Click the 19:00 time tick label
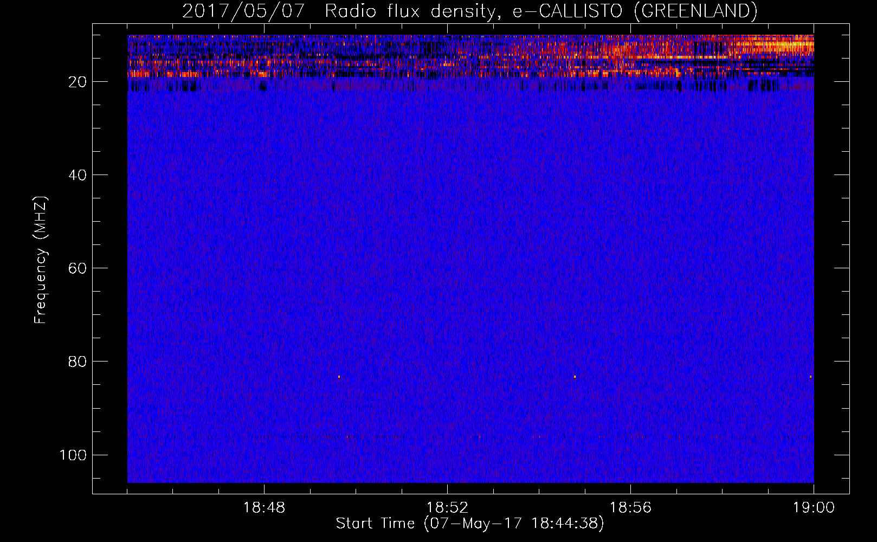The image size is (877, 542). (x=814, y=508)
